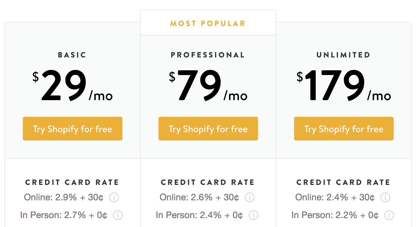Show info for Professional online 2.6% rate
417x227 pixels.
pyautogui.click(x=250, y=197)
